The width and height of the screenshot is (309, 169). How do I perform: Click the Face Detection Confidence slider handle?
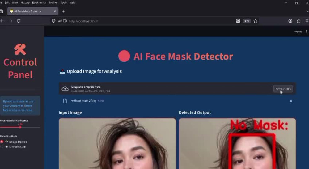tap(20, 127)
